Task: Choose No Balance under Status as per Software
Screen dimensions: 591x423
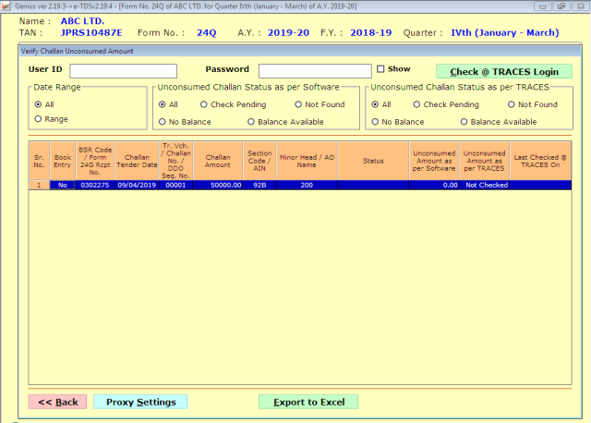Action: [x=163, y=122]
